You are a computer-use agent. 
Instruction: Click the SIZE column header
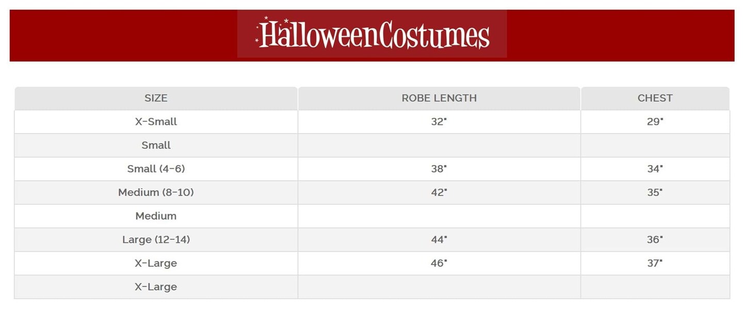(x=156, y=98)
